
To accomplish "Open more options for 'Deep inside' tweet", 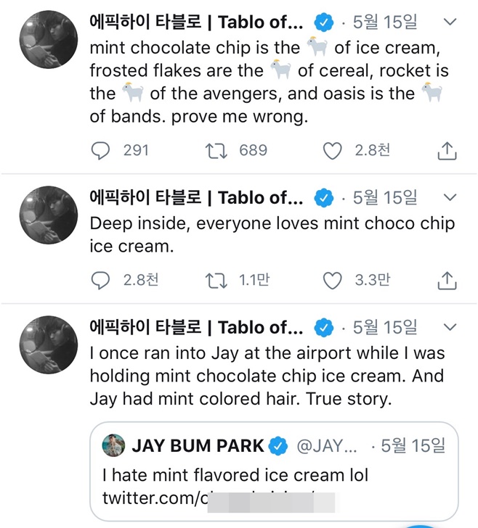I will 450,197.
